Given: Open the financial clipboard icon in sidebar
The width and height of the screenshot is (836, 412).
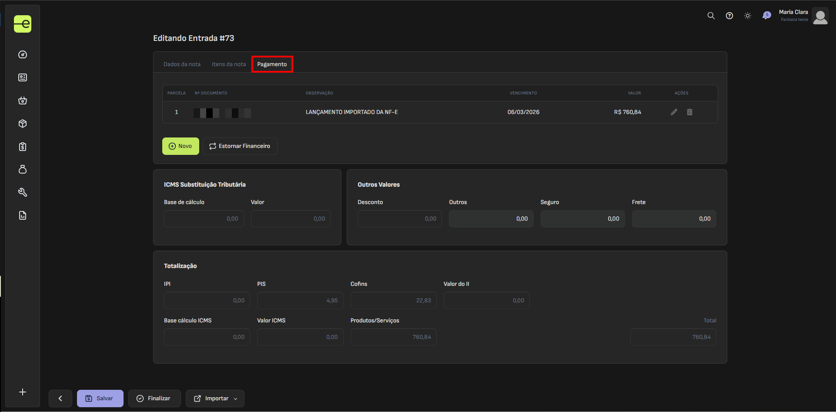Looking at the screenshot, I should (x=23, y=147).
